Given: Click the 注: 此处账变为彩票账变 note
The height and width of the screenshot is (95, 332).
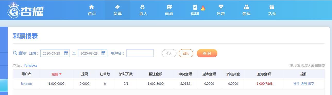Looking at the screenshot, I should (x=307, y=65).
